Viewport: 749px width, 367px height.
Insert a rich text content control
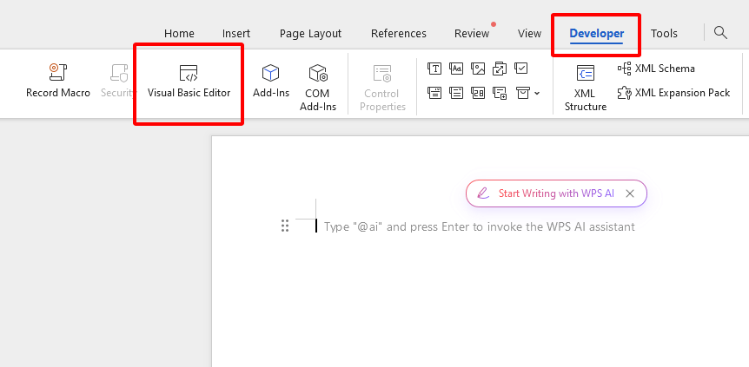pos(434,69)
